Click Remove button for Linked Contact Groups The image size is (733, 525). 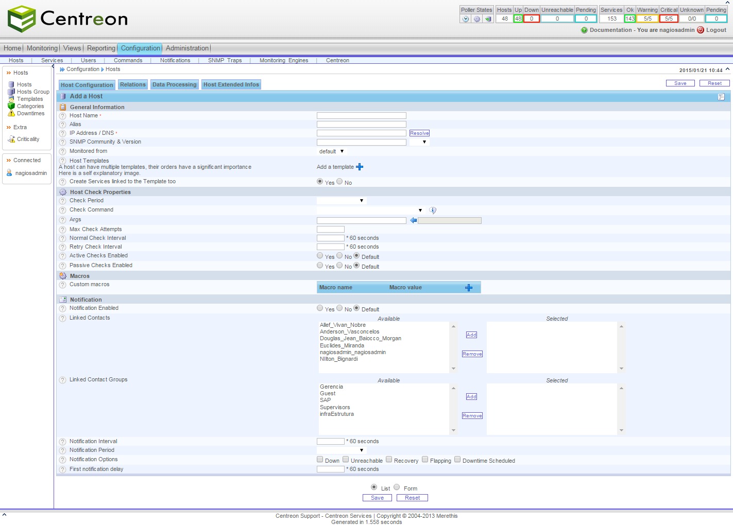(472, 416)
